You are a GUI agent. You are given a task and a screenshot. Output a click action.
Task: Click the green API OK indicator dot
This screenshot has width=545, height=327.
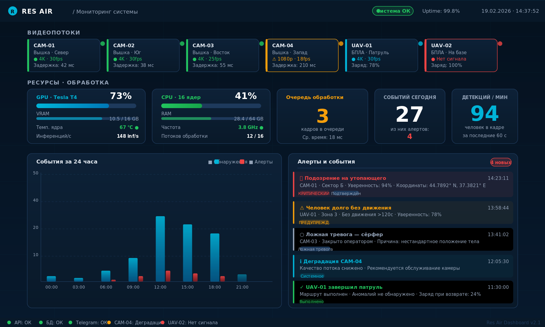[9, 322]
